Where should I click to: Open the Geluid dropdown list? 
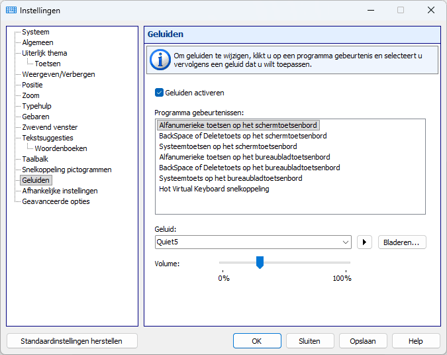click(x=345, y=242)
